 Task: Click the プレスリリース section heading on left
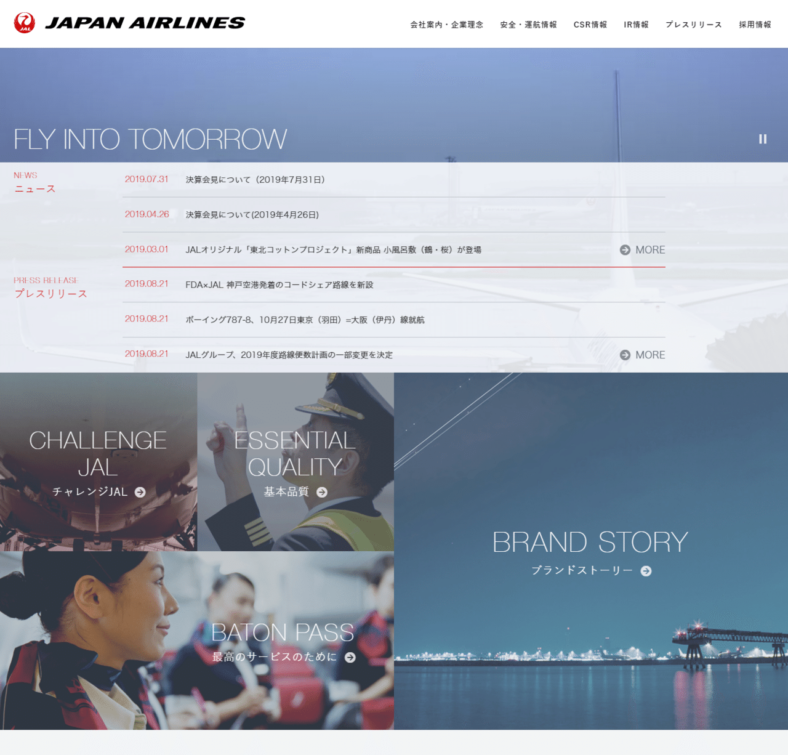point(50,294)
